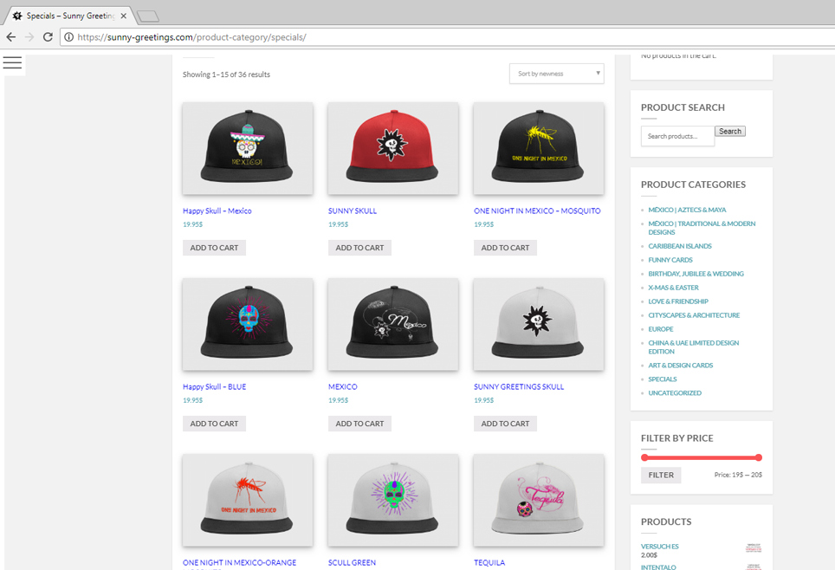This screenshot has width=835, height=570.
Task: Click the browser forward arrow
Action: coord(29,36)
